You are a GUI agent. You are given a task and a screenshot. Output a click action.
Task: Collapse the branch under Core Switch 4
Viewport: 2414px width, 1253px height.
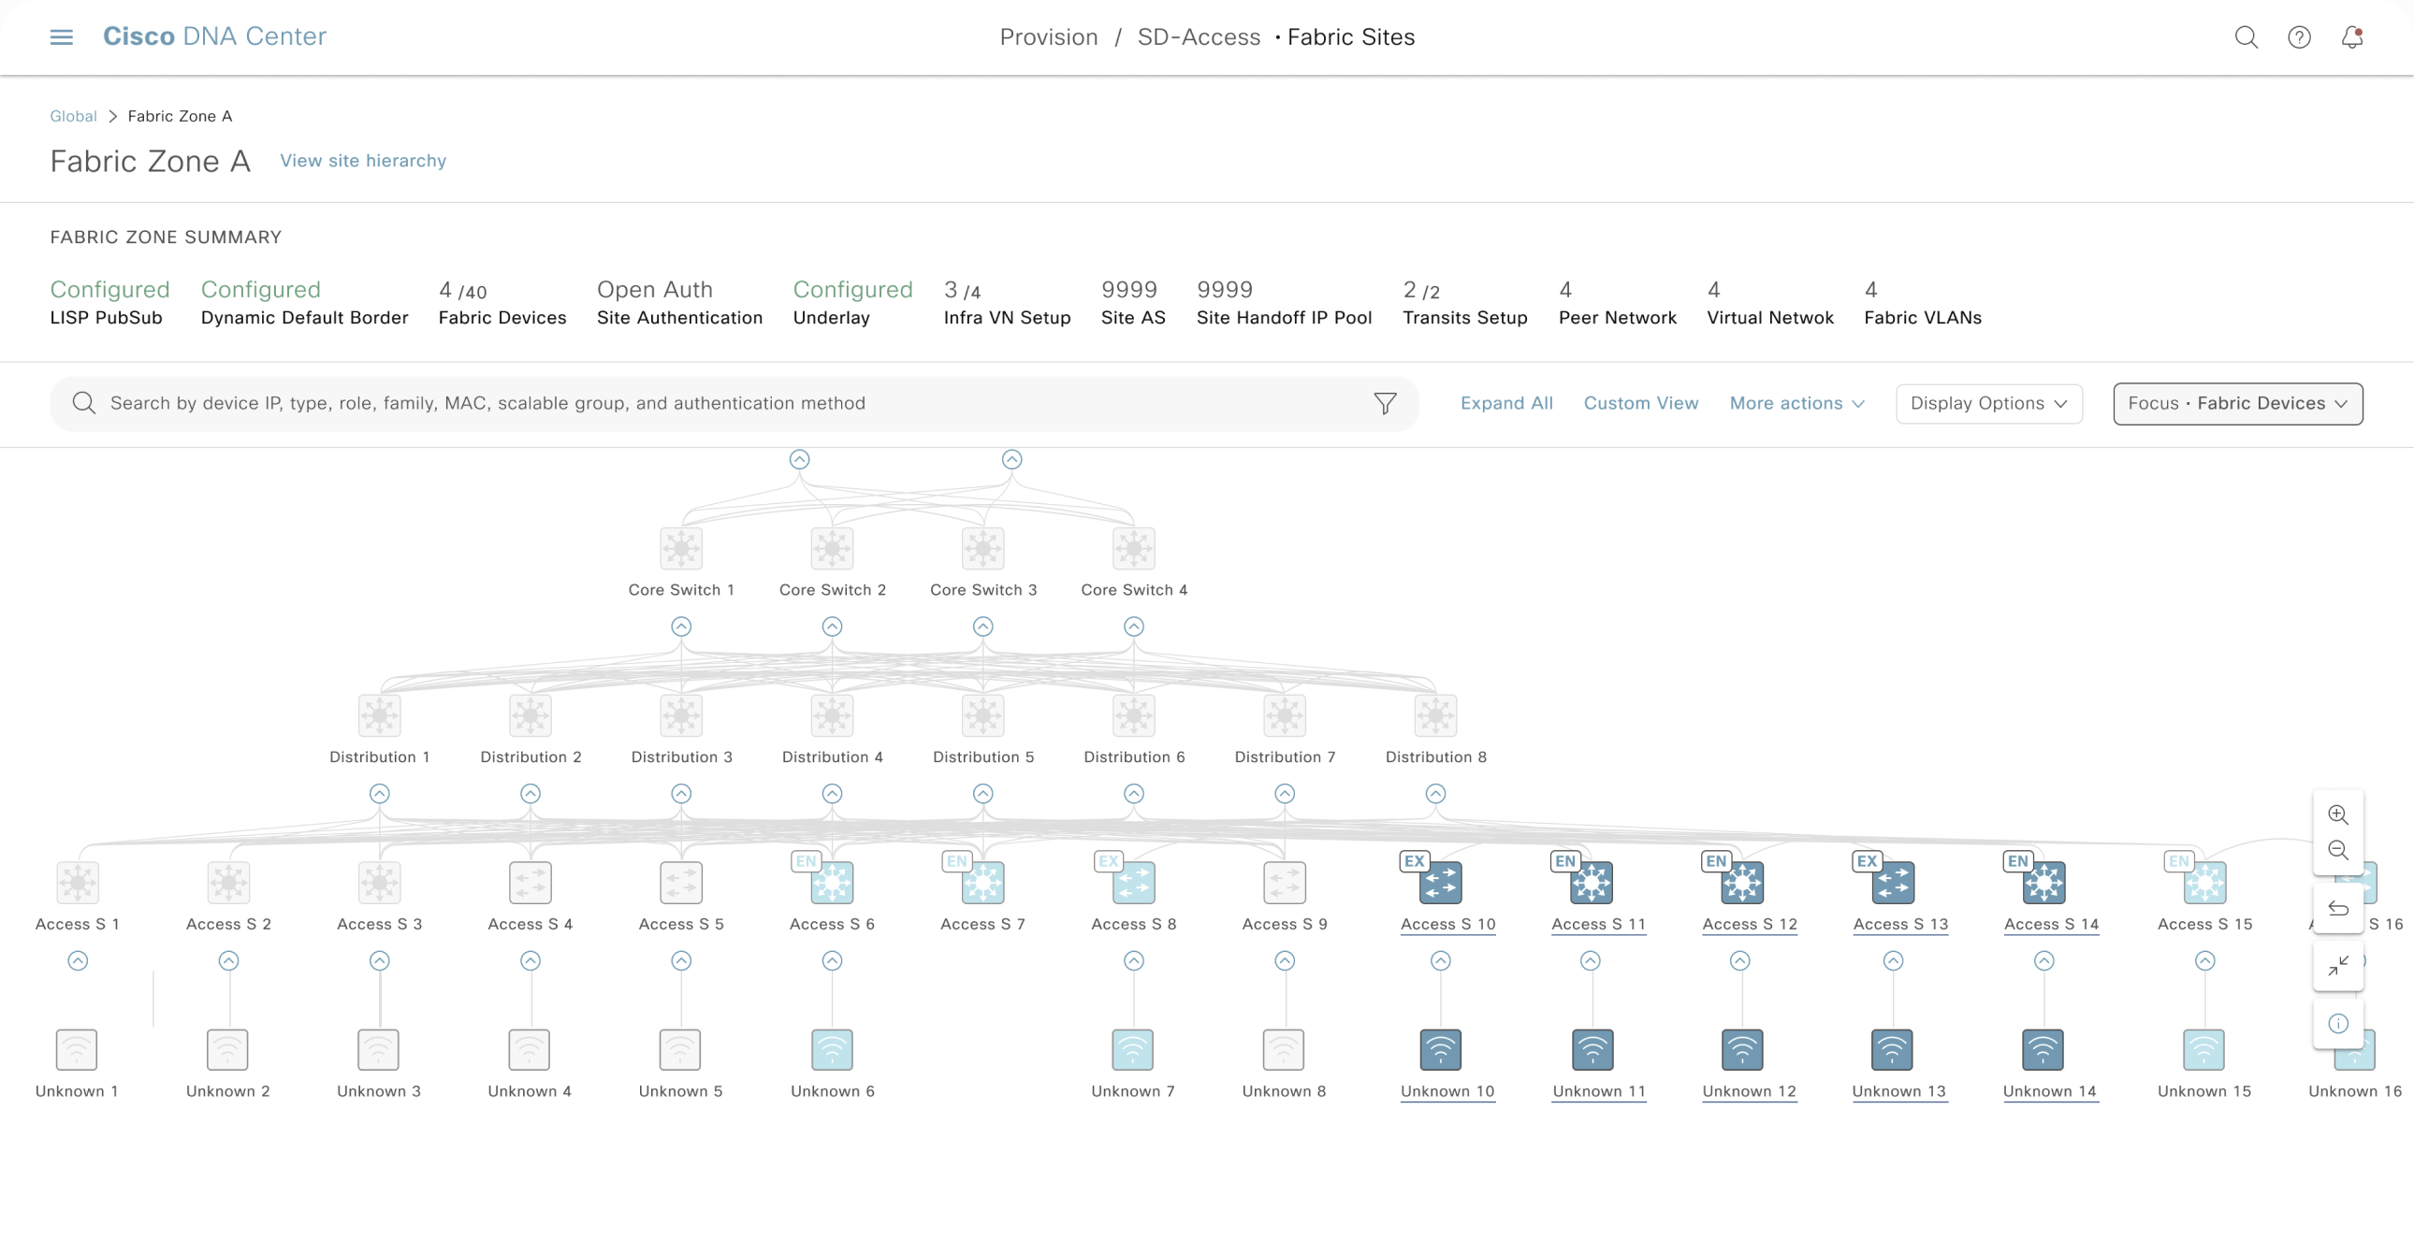1134,626
